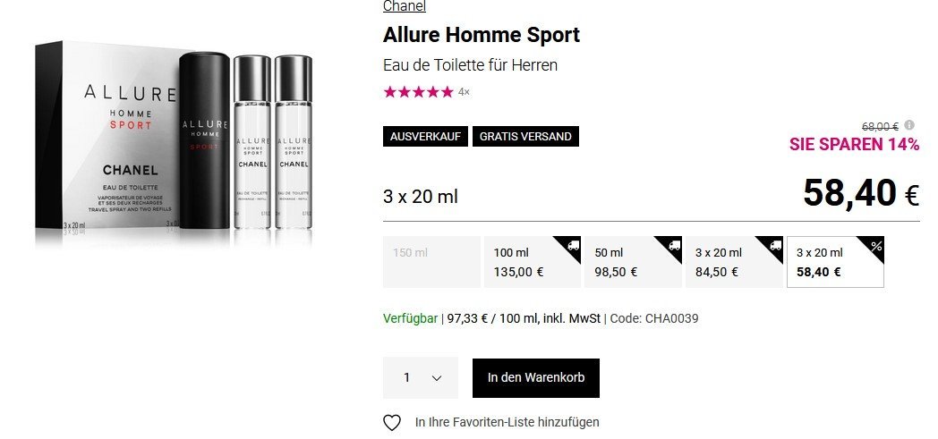Click the info icon beside 68,00 €
The width and height of the screenshot is (938, 439).
point(909,125)
